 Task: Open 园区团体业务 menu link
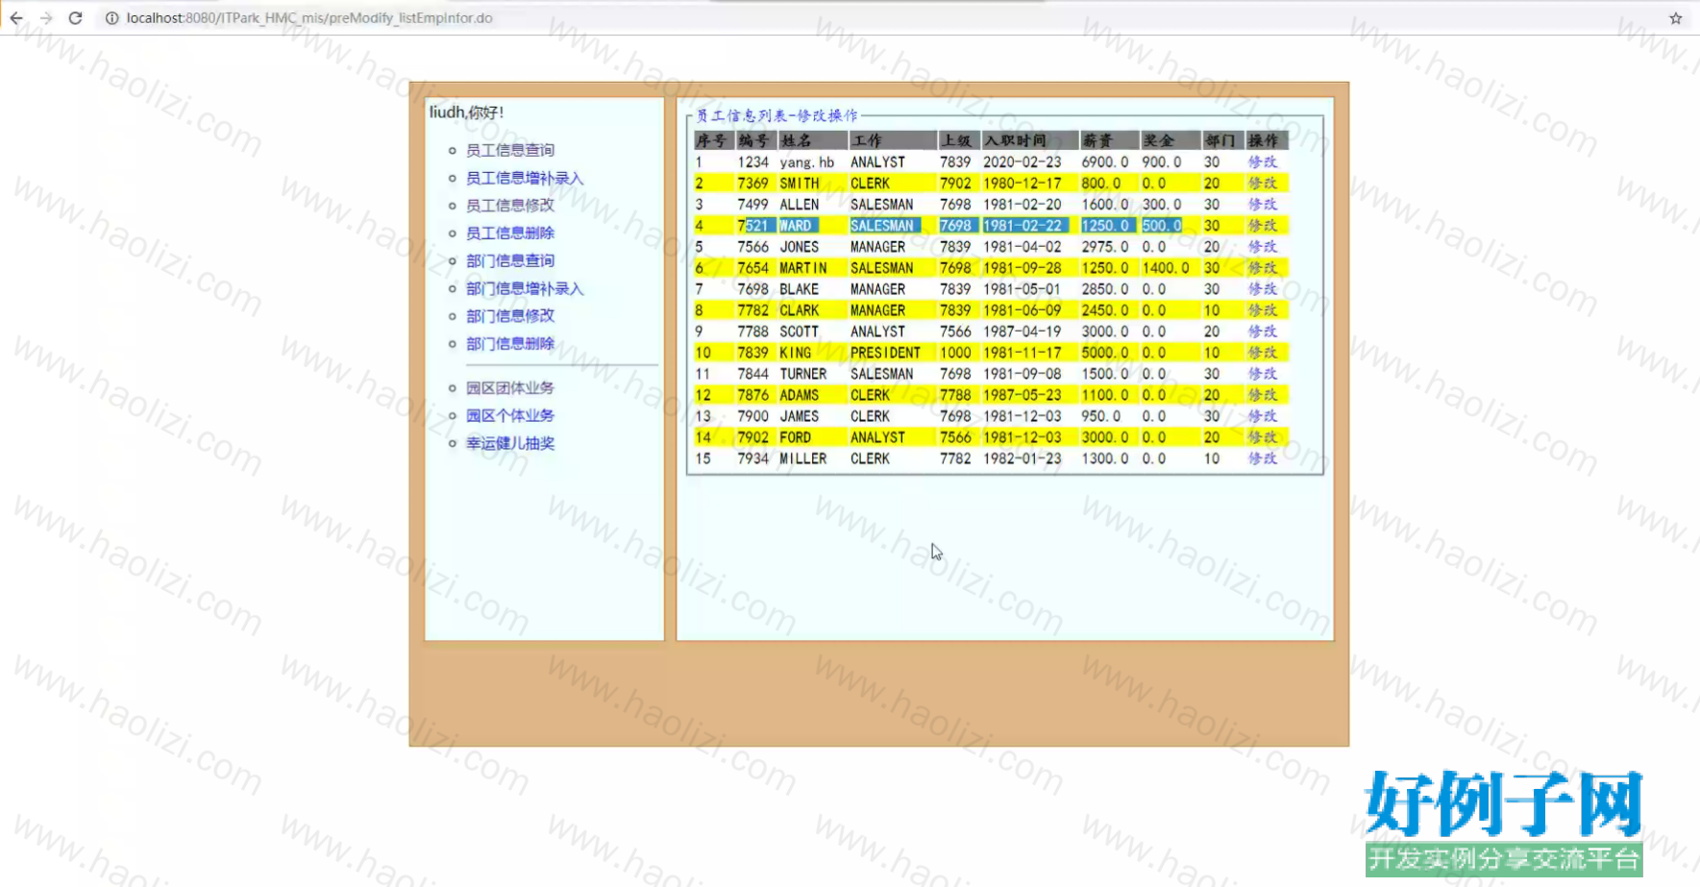510,387
